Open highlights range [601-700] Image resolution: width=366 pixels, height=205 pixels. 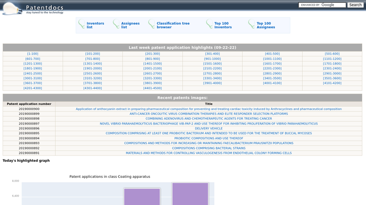point(33,59)
